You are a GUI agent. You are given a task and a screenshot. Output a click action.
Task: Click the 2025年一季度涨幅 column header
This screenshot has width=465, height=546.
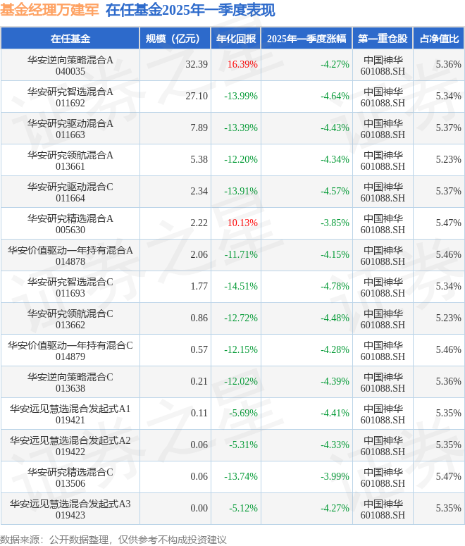tap(306, 38)
